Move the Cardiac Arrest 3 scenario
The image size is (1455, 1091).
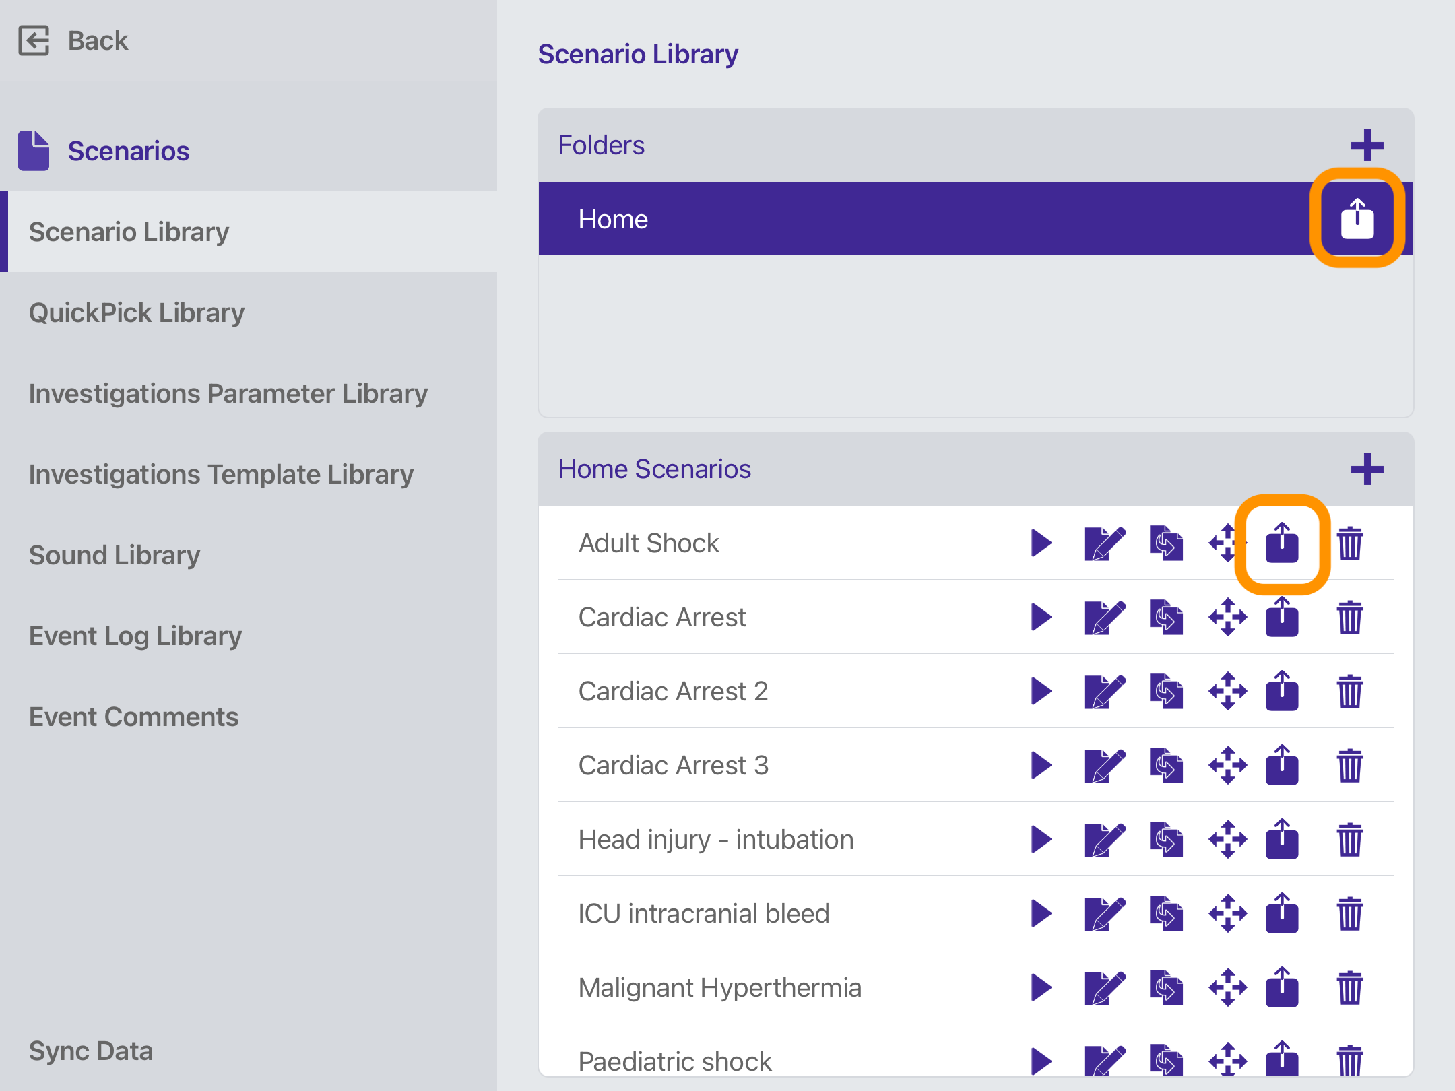click(1227, 765)
